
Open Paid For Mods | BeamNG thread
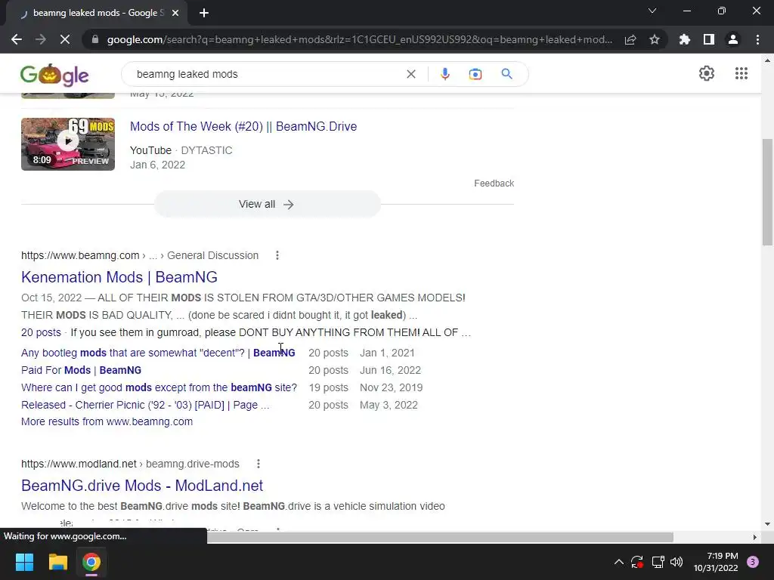[x=81, y=370]
